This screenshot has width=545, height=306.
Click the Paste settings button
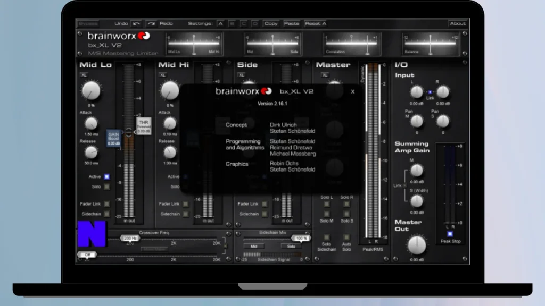coord(291,23)
